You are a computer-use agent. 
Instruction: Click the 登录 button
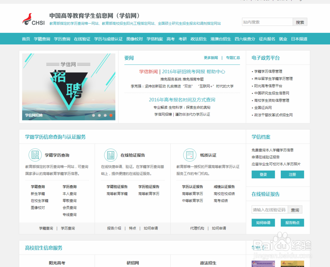(263, 174)
